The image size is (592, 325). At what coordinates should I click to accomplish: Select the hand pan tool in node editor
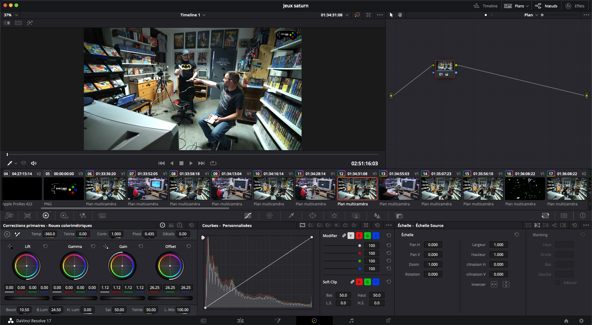[400, 15]
